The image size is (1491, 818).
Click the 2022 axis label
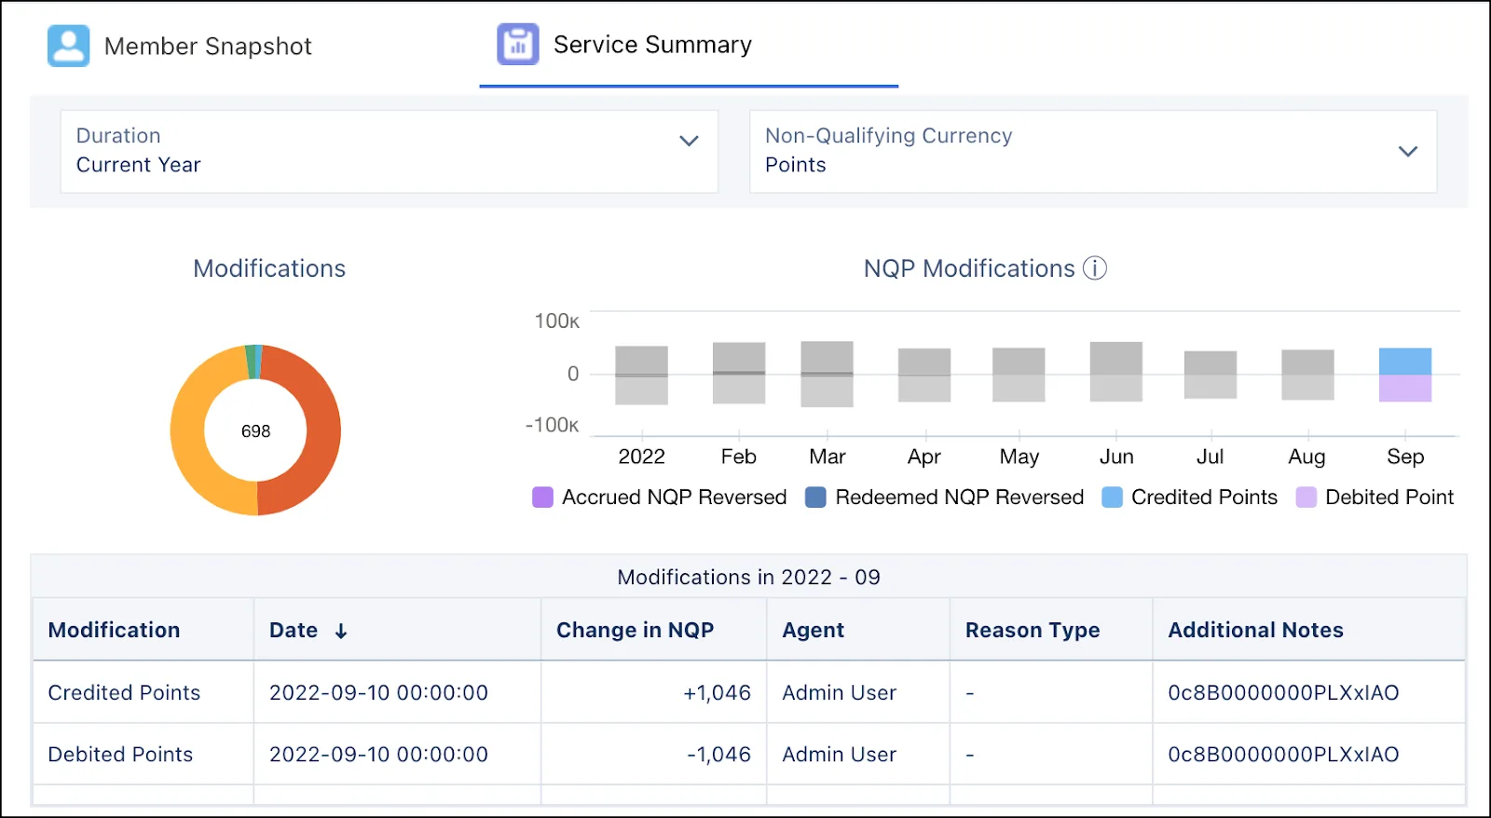point(641,457)
